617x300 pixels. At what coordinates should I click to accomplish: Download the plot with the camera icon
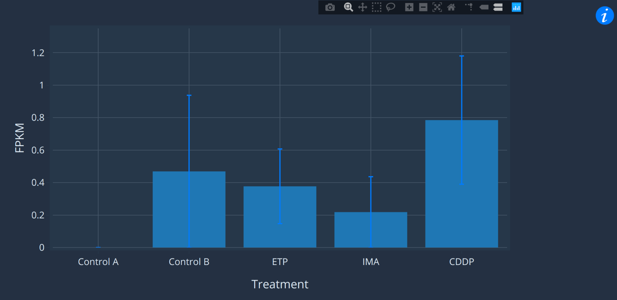pyautogui.click(x=330, y=7)
